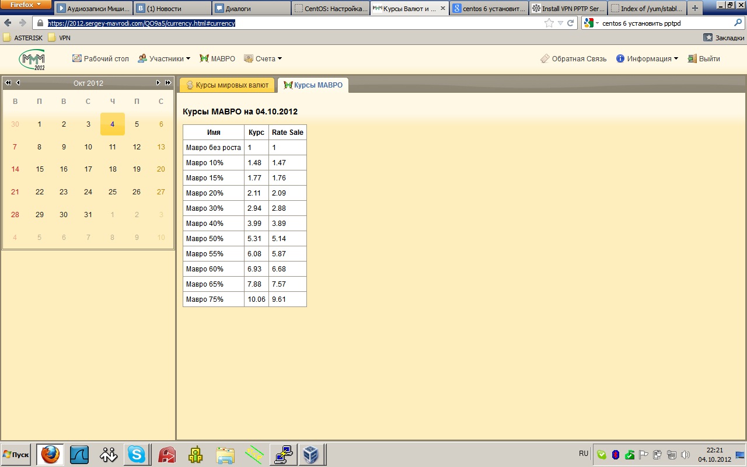Open the Закладки bookmarks menu
This screenshot has width=747, height=467.
[x=724, y=37]
